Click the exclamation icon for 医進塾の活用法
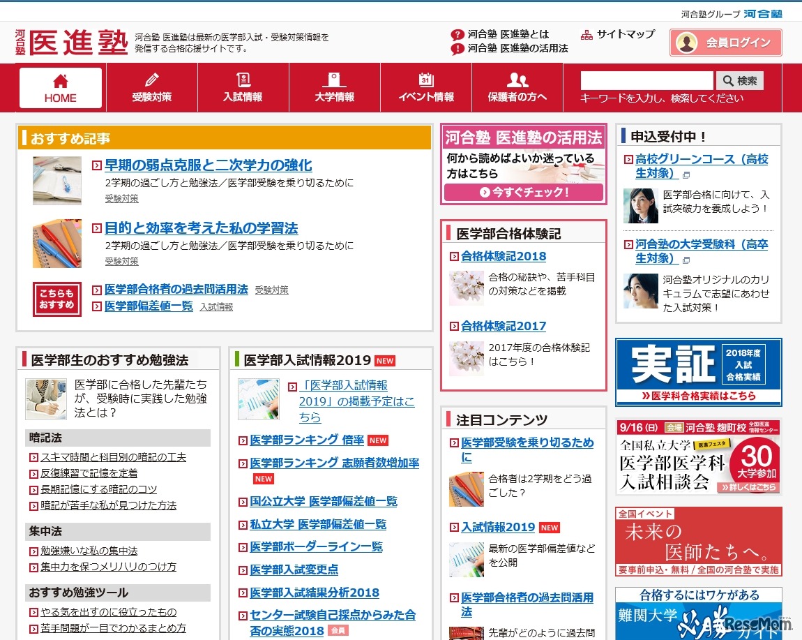 coord(456,49)
